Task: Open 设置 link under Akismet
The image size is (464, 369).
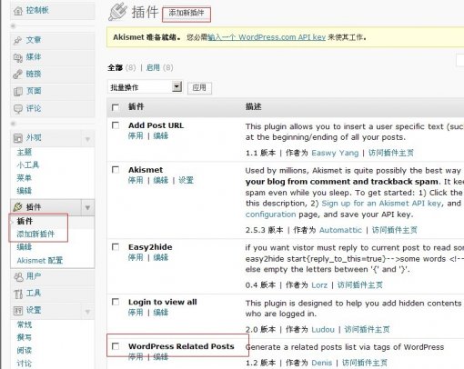Action: point(186,180)
